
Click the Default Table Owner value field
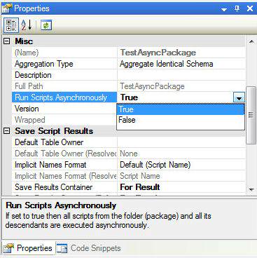181,142
